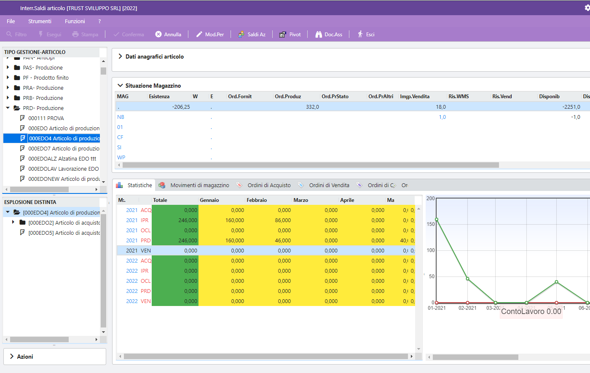
Task: Expand PF - Prodotto finito folder
Action: pyautogui.click(x=8, y=78)
